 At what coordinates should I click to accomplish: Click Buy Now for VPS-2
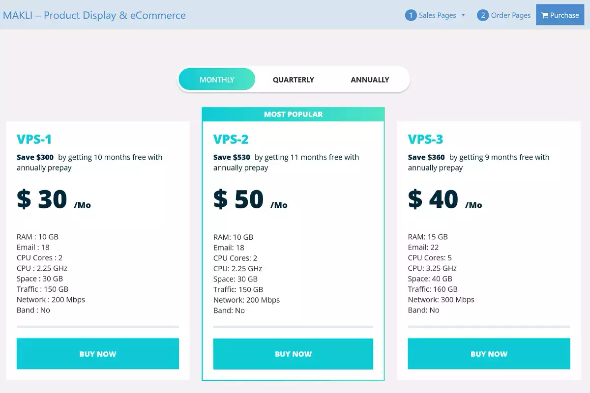point(293,354)
